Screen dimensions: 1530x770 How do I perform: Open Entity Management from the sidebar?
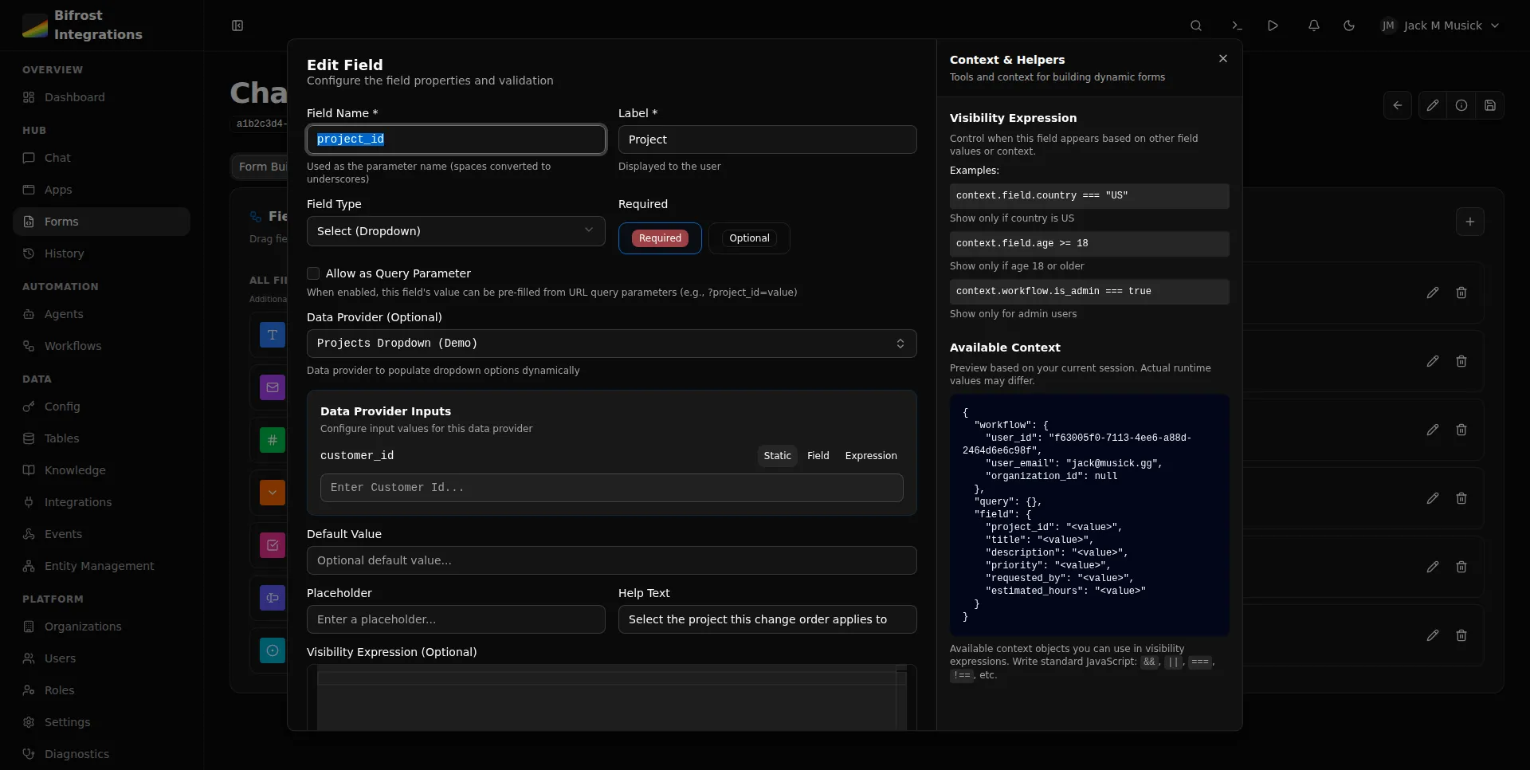pyautogui.click(x=99, y=566)
